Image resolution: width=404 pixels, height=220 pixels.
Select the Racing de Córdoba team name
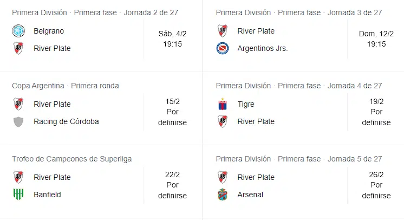tap(66, 121)
